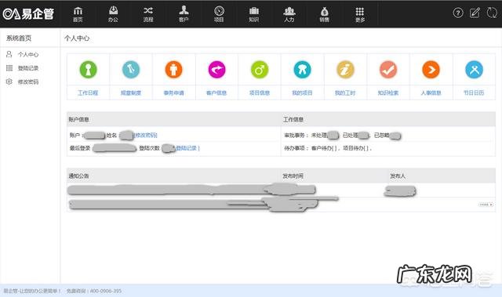Viewport: 502px width, 297px height.
Task: Click the 最后登录 label
Action: (x=80, y=148)
